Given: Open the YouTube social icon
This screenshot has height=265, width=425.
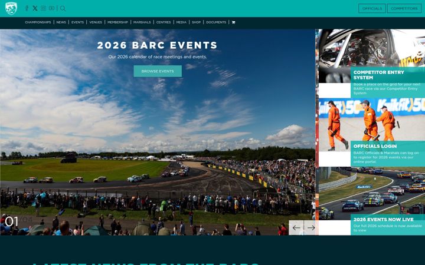Looking at the screenshot, I should tap(52, 8).
